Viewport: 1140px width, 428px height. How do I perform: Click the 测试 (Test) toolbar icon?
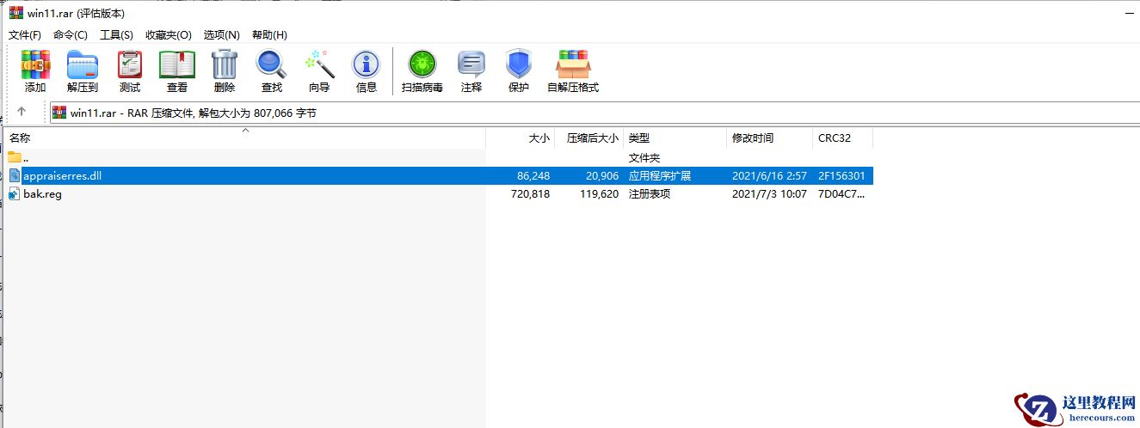(130, 64)
